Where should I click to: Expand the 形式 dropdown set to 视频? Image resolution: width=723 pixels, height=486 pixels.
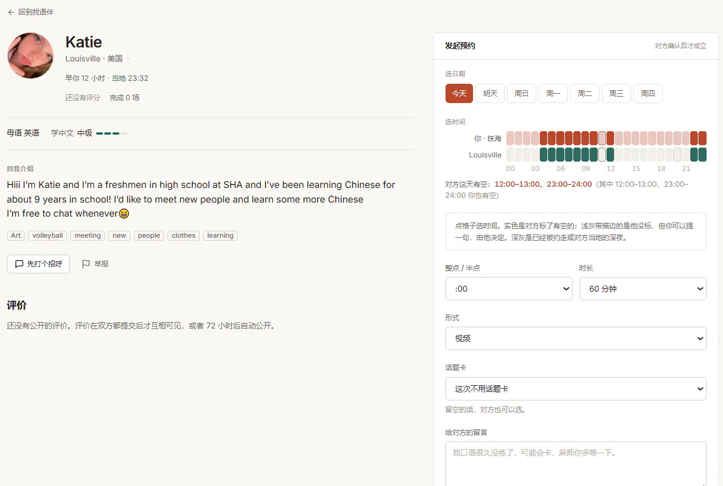[x=576, y=338]
